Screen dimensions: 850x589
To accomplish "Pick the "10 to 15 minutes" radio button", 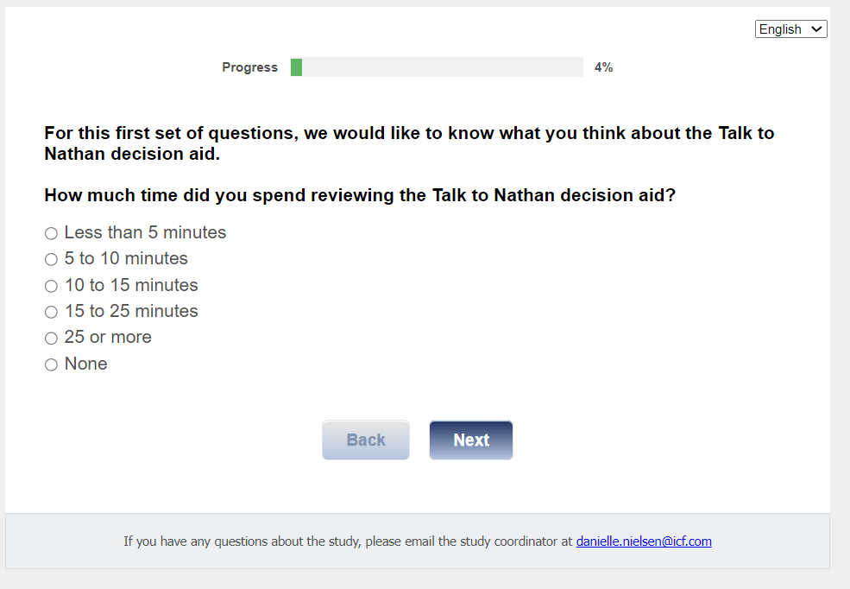I will (x=51, y=286).
